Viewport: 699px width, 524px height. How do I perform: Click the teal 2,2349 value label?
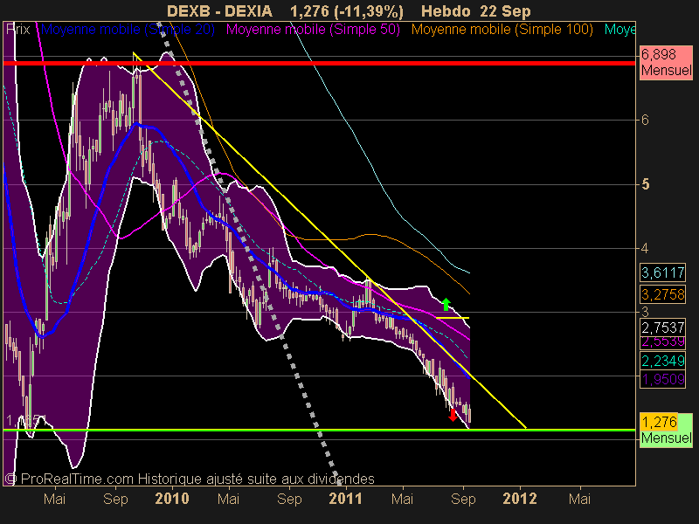point(662,361)
